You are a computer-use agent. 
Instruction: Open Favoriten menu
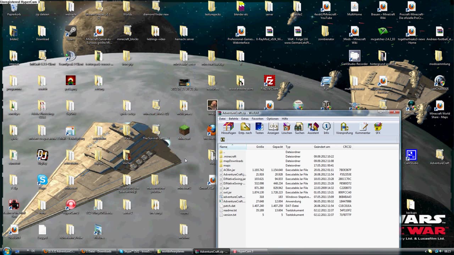258,119
